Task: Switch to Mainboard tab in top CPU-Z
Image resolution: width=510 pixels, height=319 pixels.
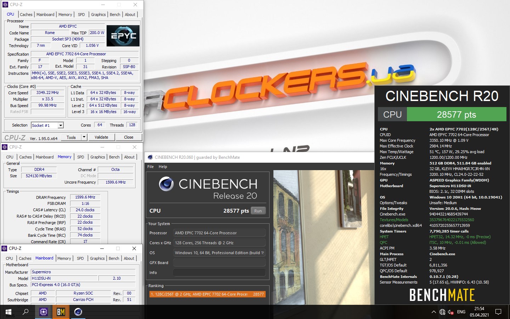Action: click(45, 15)
